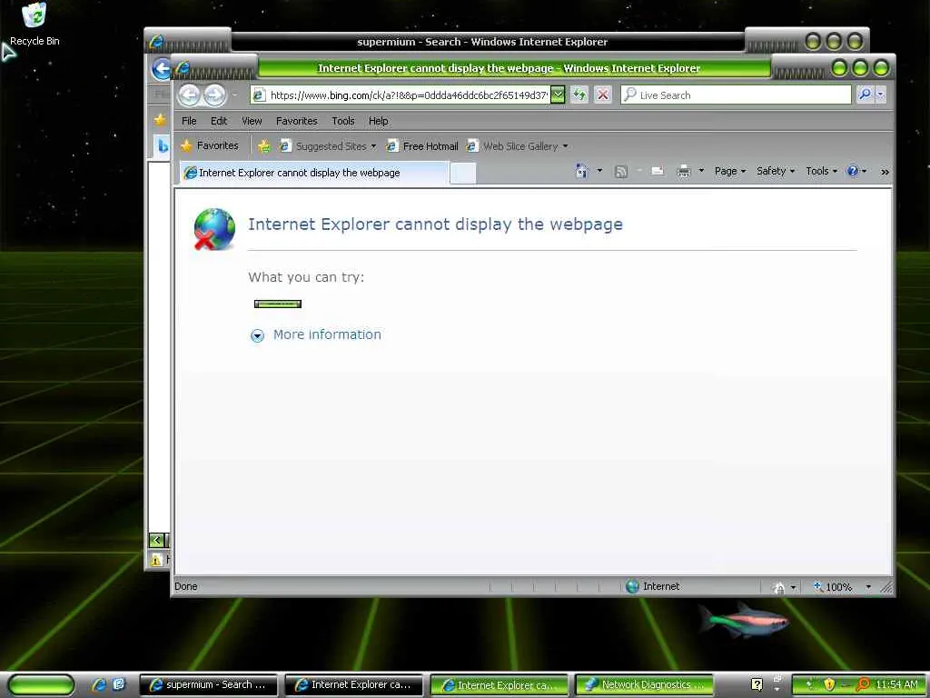
Task: Click the Diagnose Connection Problems button
Action: coord(278,304)
